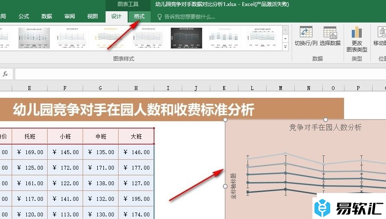Select column O header
386x219 pixels.
(x=333, y=88)
